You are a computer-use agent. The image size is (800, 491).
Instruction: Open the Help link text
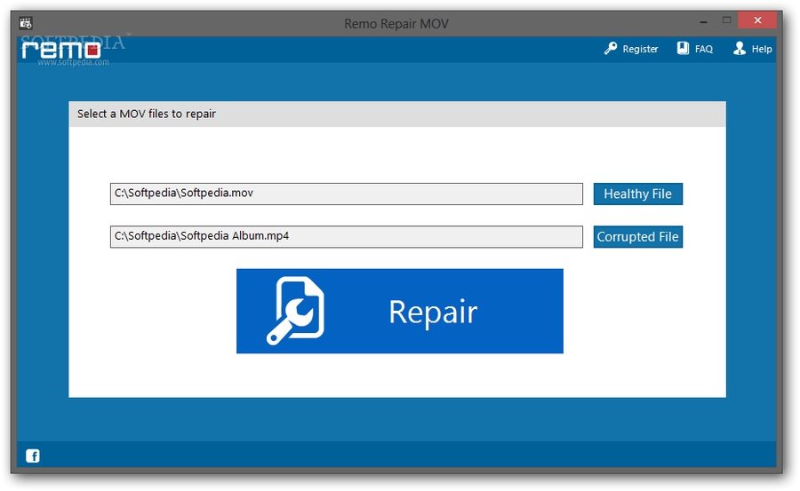[x=761, y=49]
